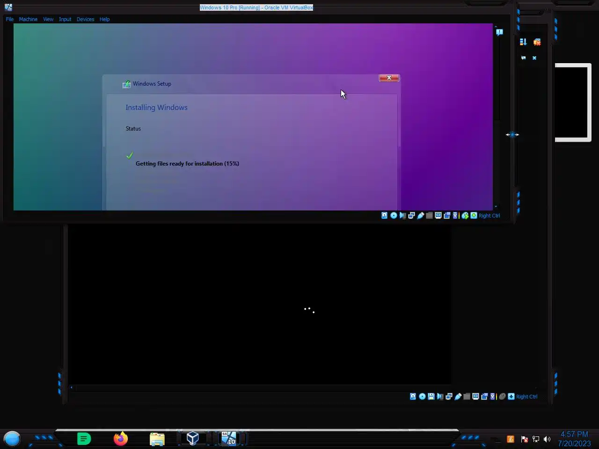This screenshot has height=449, width=599.
Task: Click the volume speaker tray icon
Action: pyautogui.click(x=547, y=439)
